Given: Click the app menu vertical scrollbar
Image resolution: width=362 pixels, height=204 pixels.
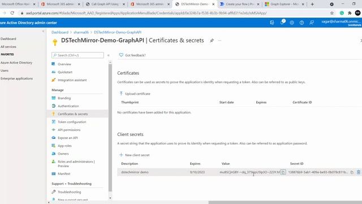Looking at the screenshot, I should point(110,127).
